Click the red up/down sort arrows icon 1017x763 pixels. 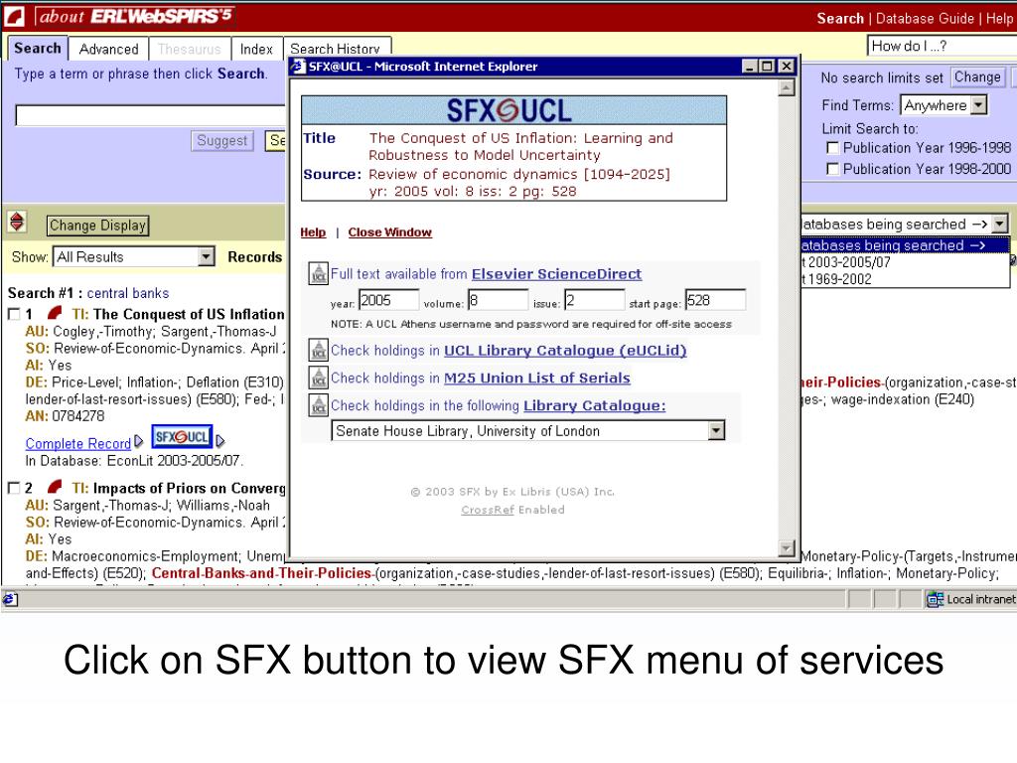coord(17,222)
